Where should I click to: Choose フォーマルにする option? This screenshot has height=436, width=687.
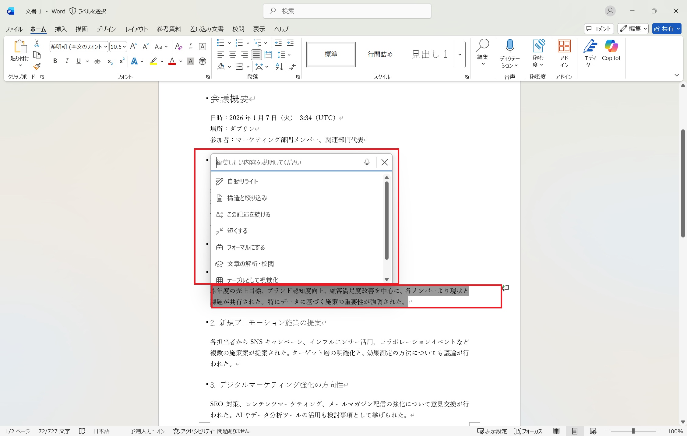(246, 247)
